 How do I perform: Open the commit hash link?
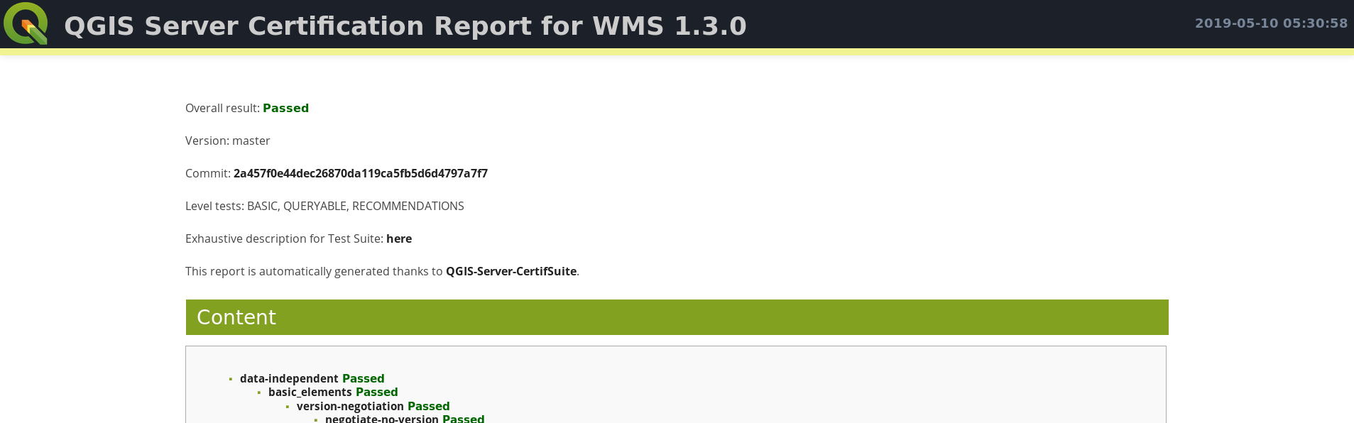click(361, 173)
